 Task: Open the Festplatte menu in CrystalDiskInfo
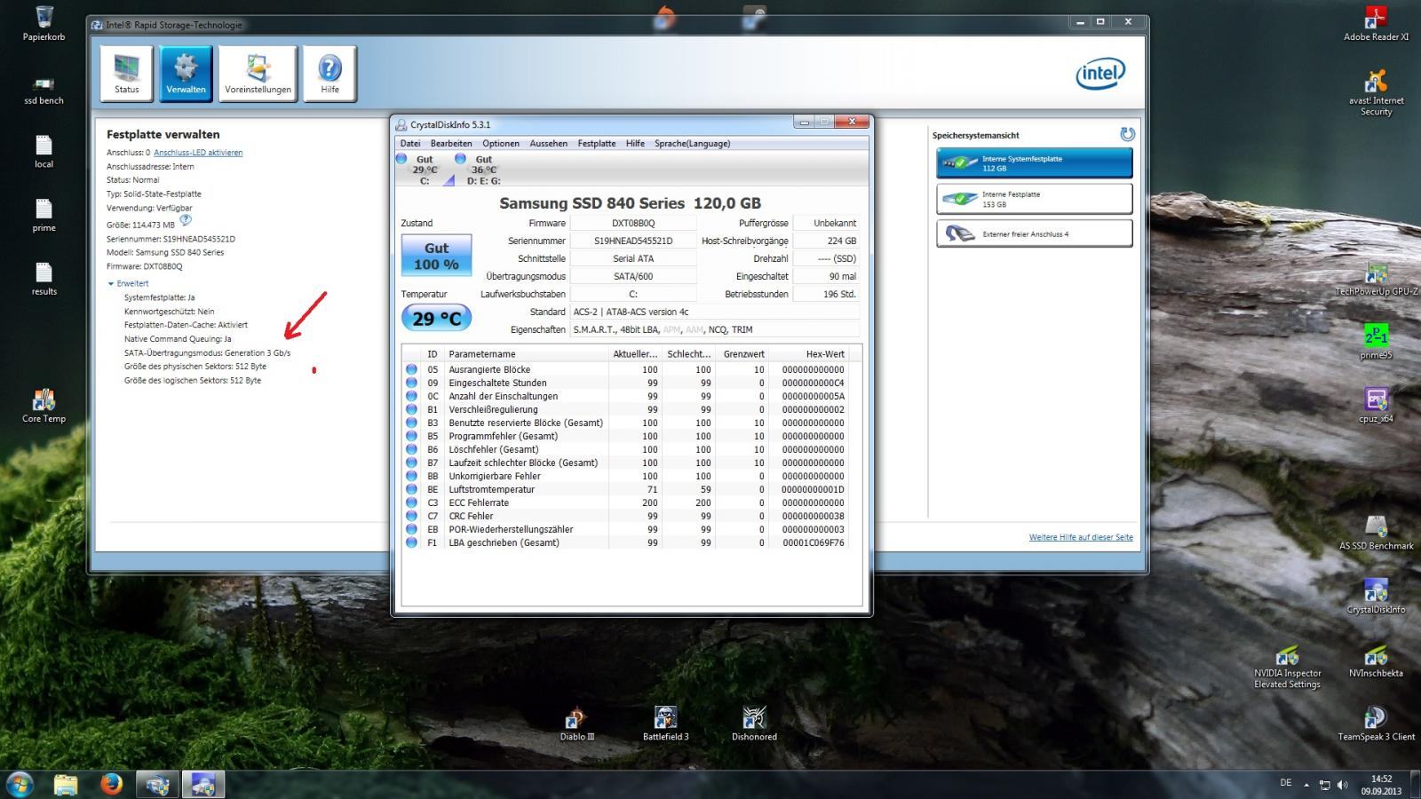coord(597,143)
